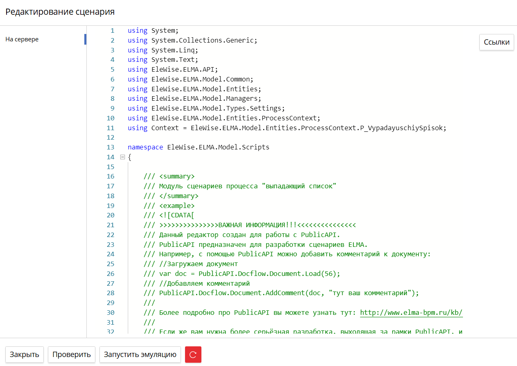
Task: Click the "//Загружаем документ" comment line
Action: pyautogui.click(x=191, y=264)
